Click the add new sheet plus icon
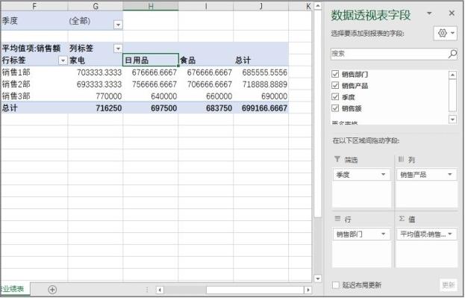Screen dimensions: 465x298 (x=52, y=289)
